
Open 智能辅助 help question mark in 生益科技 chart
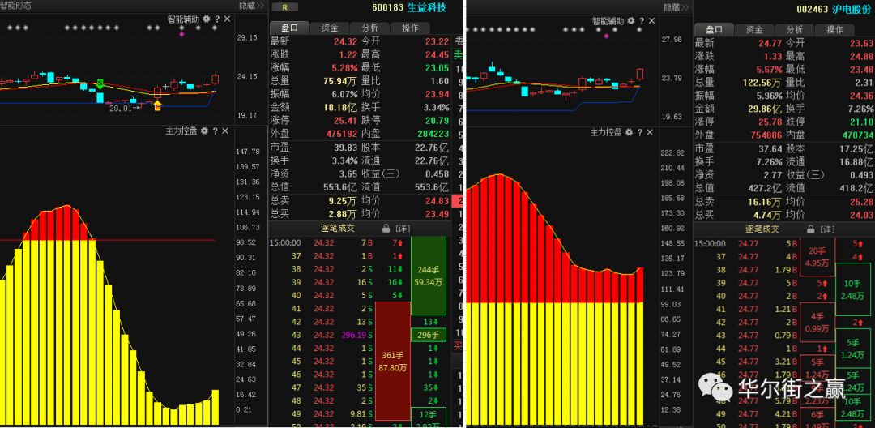coord(217,19)
